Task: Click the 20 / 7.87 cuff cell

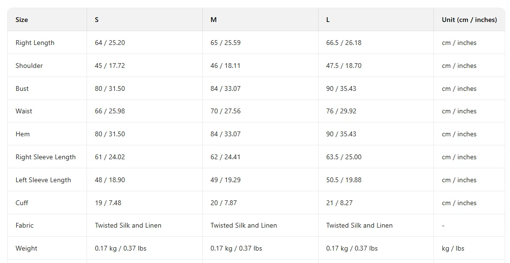Action: point(223,203)
